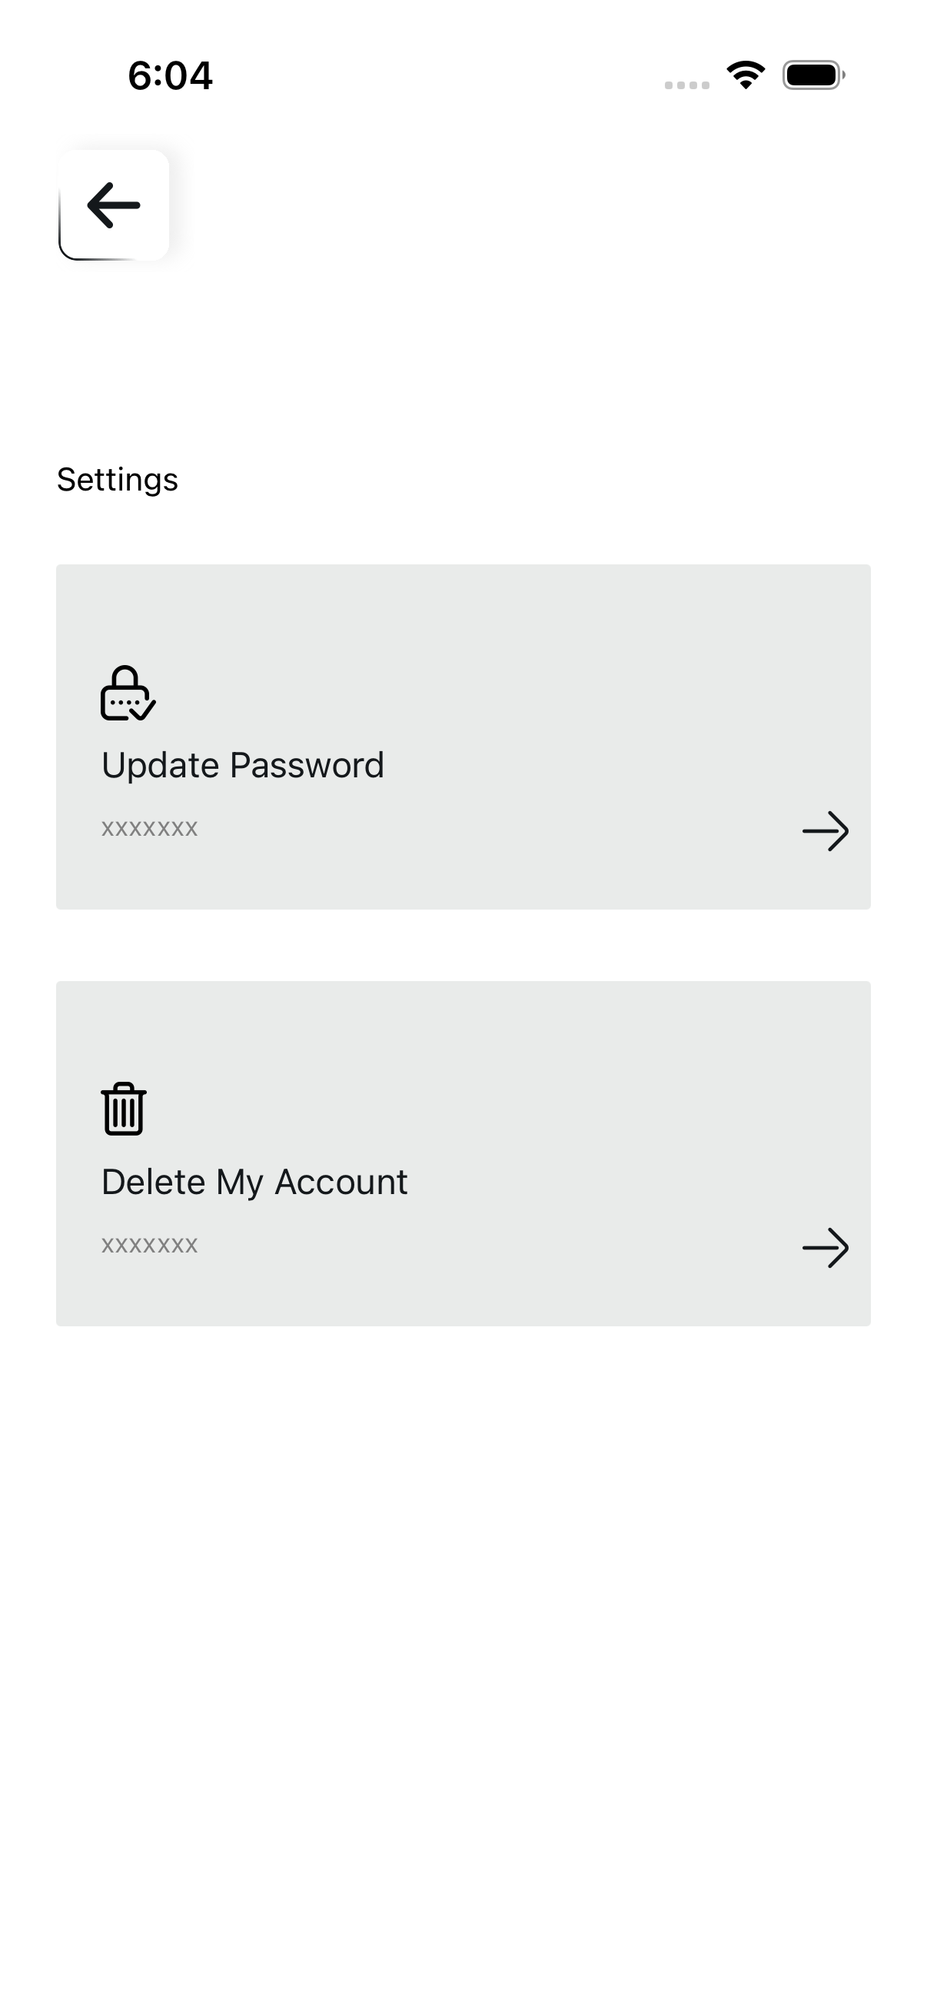Viewport: 927px width, 2016px height.
Task: Tap placeholder text under Delete My Account
Action: (149, 1244)
